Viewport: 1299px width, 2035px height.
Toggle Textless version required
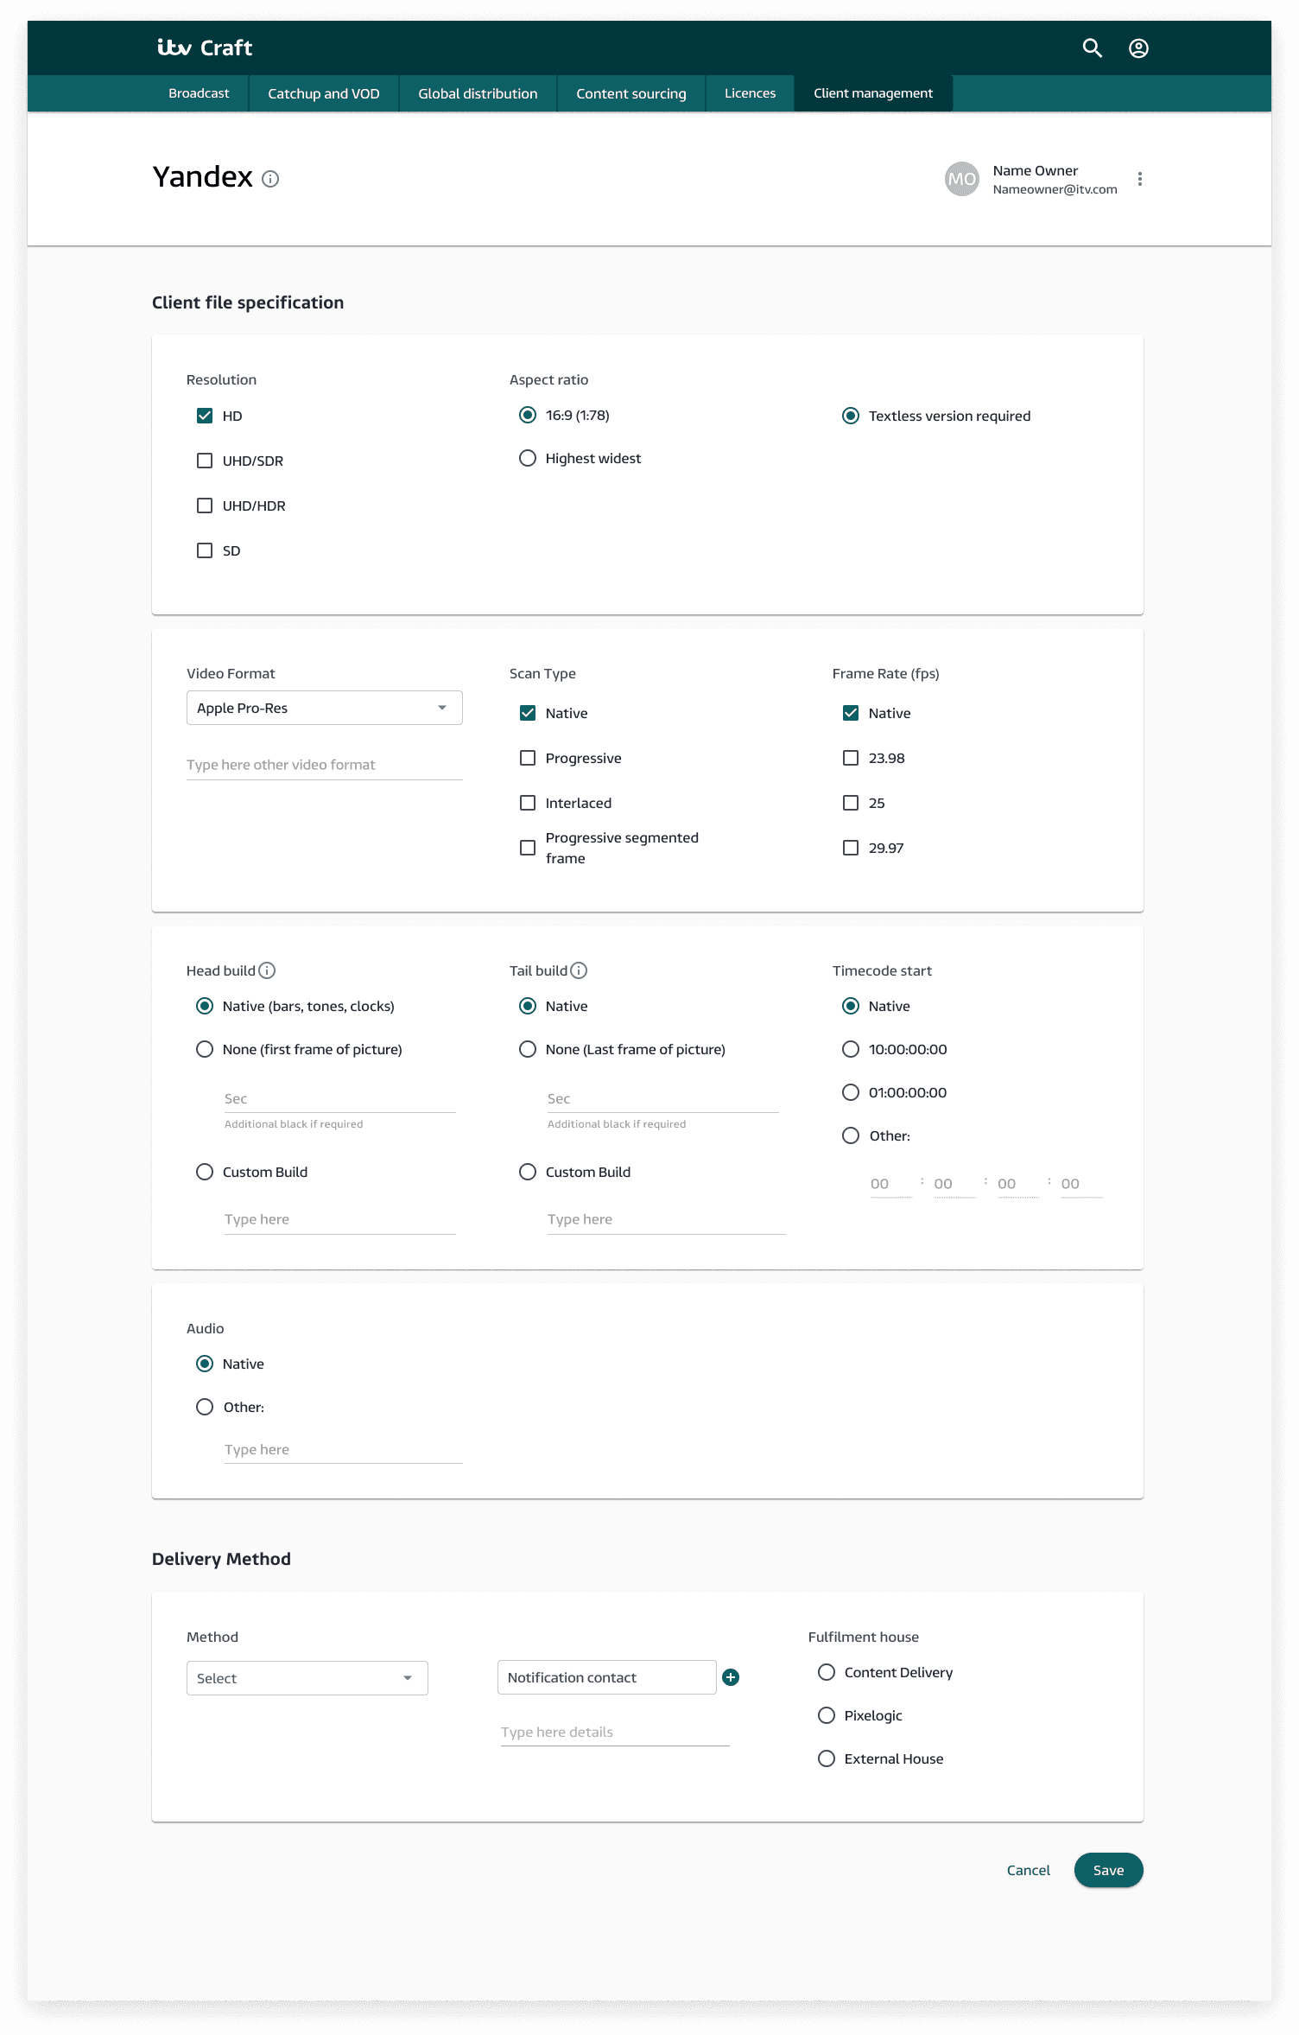tap(851, 416)
